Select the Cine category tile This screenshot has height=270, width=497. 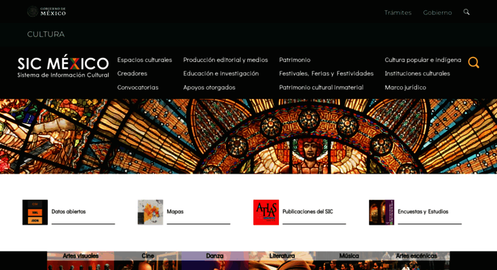coord(148,261)
